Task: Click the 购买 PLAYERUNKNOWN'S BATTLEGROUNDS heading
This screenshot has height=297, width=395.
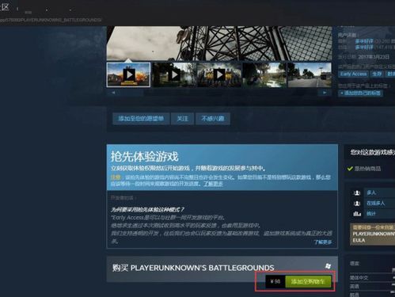Action: coord(193,268)
